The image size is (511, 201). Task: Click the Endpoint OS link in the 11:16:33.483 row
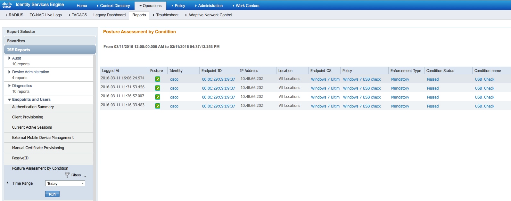click(325, 106)
